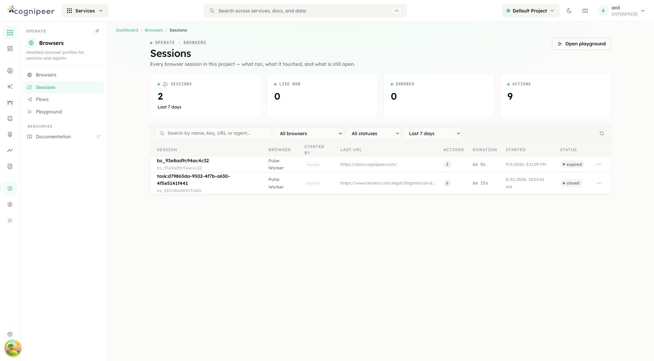Image resolution: width=654 pixels, height=361 pixels.
Task: Open the All browsers filter dropdown
Action: (x=309, y=133)
